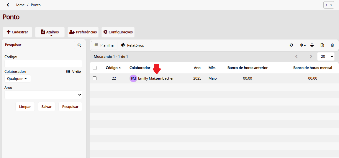The width and height of the screenshot is (339, 158).
Task: Check the row checkbox for code 22
Action: [x=95, y=78]
